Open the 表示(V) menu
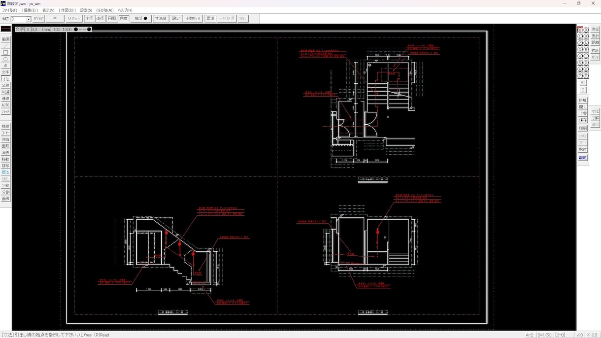601x338 pixels. point(48,10)
